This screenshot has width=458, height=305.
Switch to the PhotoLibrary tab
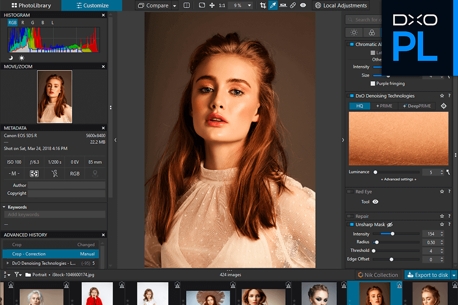point(31,6)
